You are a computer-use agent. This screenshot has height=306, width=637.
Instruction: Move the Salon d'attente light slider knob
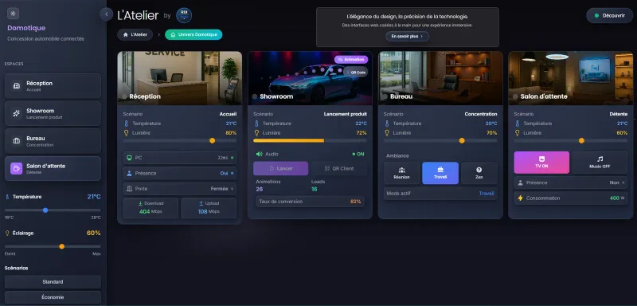coord(581,140)
